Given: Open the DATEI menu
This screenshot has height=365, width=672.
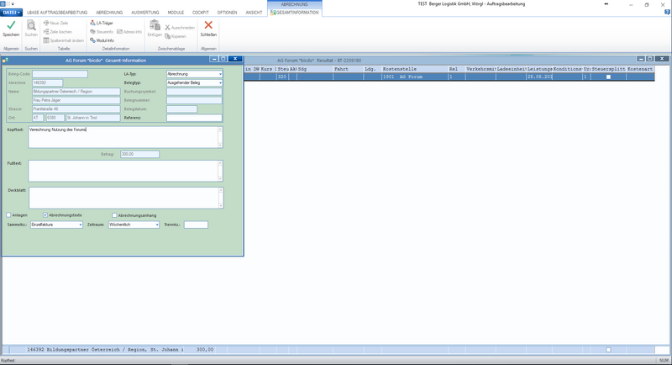Looking at the screenshot, I should click(x=11, y=13).
